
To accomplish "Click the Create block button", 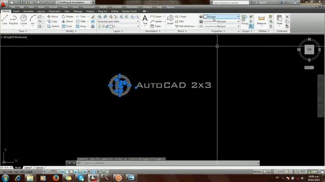I will tap(181, 17).
